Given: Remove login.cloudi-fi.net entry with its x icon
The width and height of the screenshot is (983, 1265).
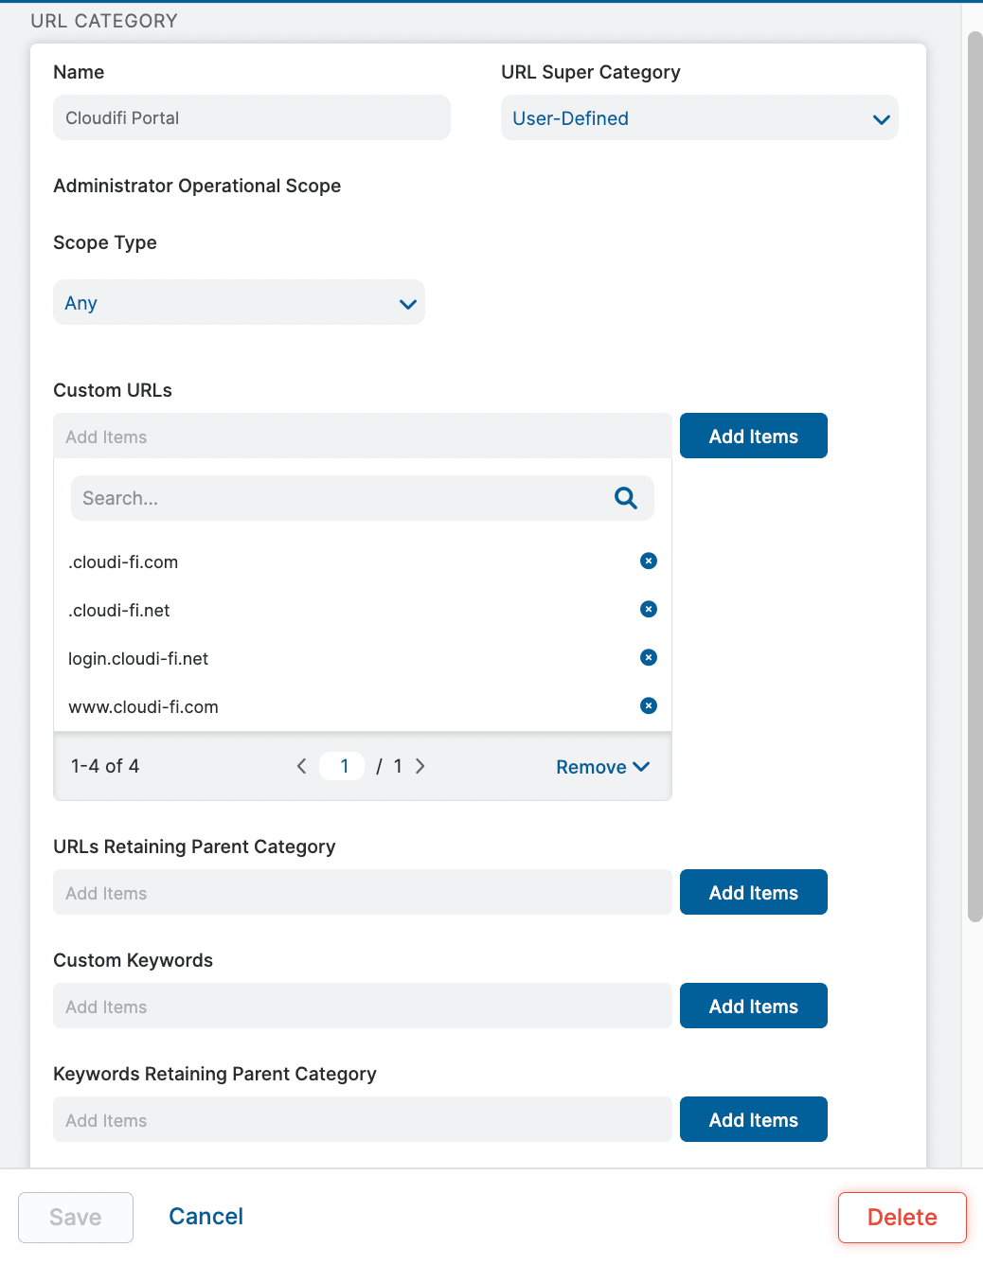Looking at the screenshot, I should point(649,658).
